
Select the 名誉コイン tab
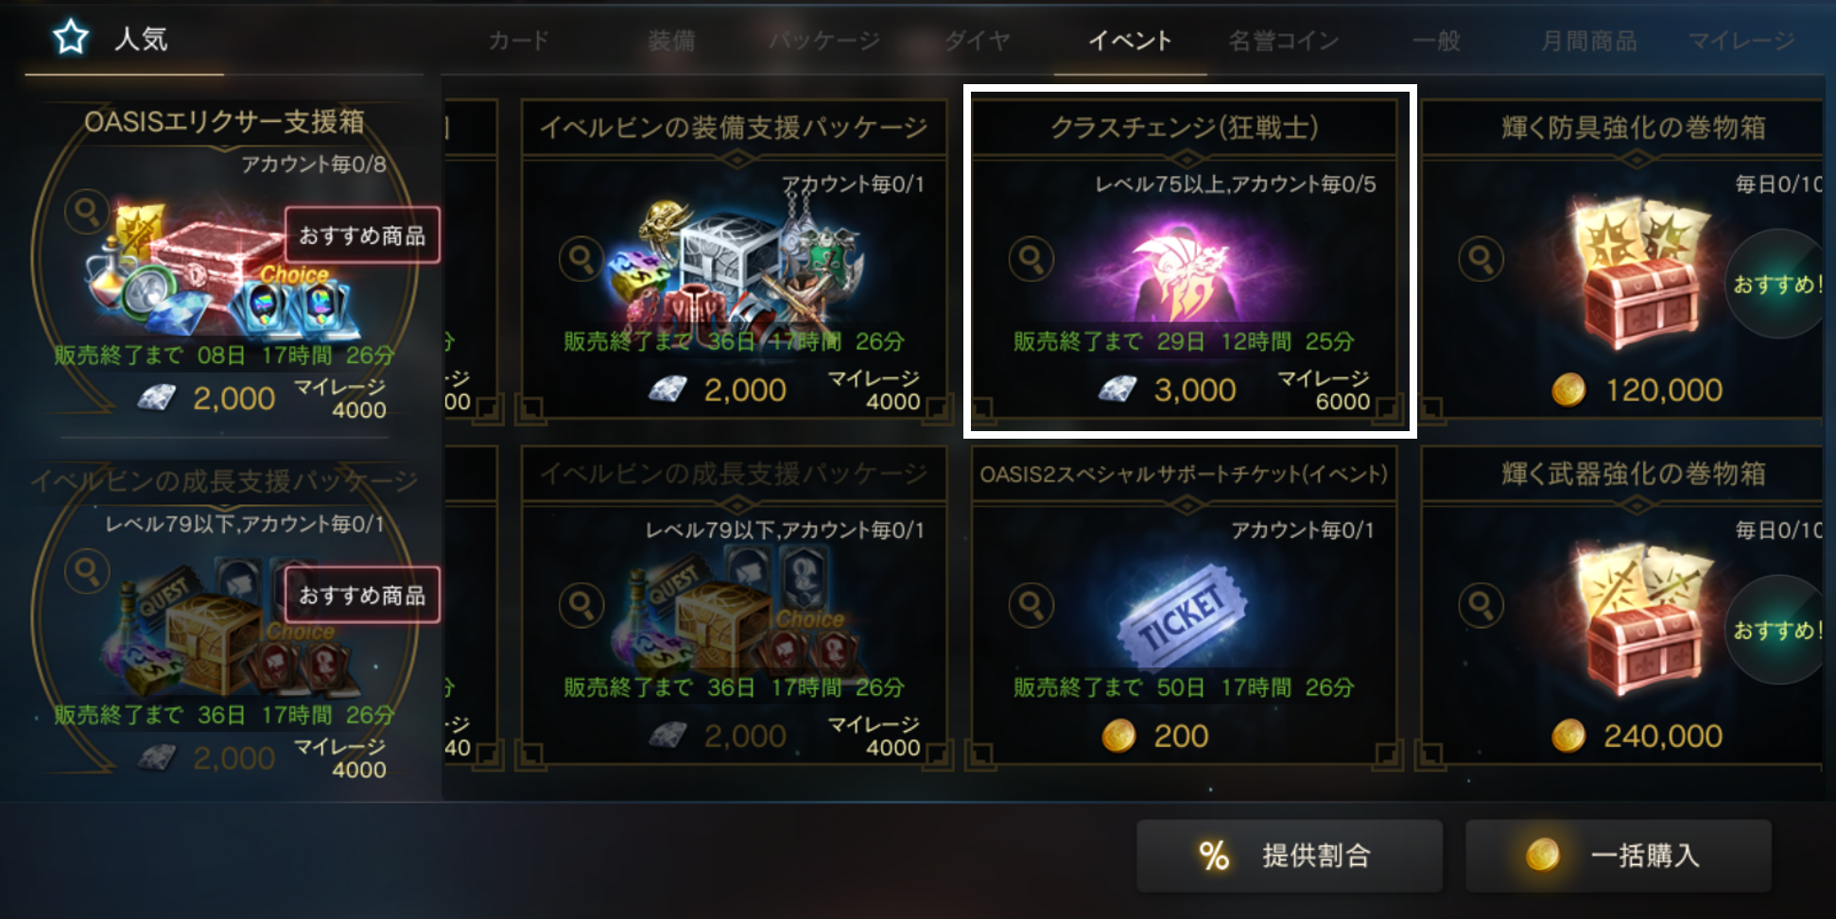tap(1284, 41)
